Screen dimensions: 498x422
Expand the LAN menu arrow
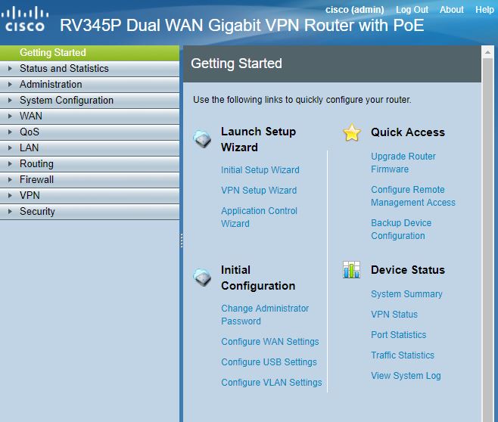point(10,147)
